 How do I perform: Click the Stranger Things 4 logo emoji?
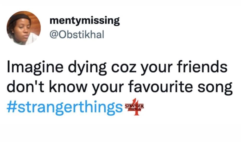(x=135, y=106)
